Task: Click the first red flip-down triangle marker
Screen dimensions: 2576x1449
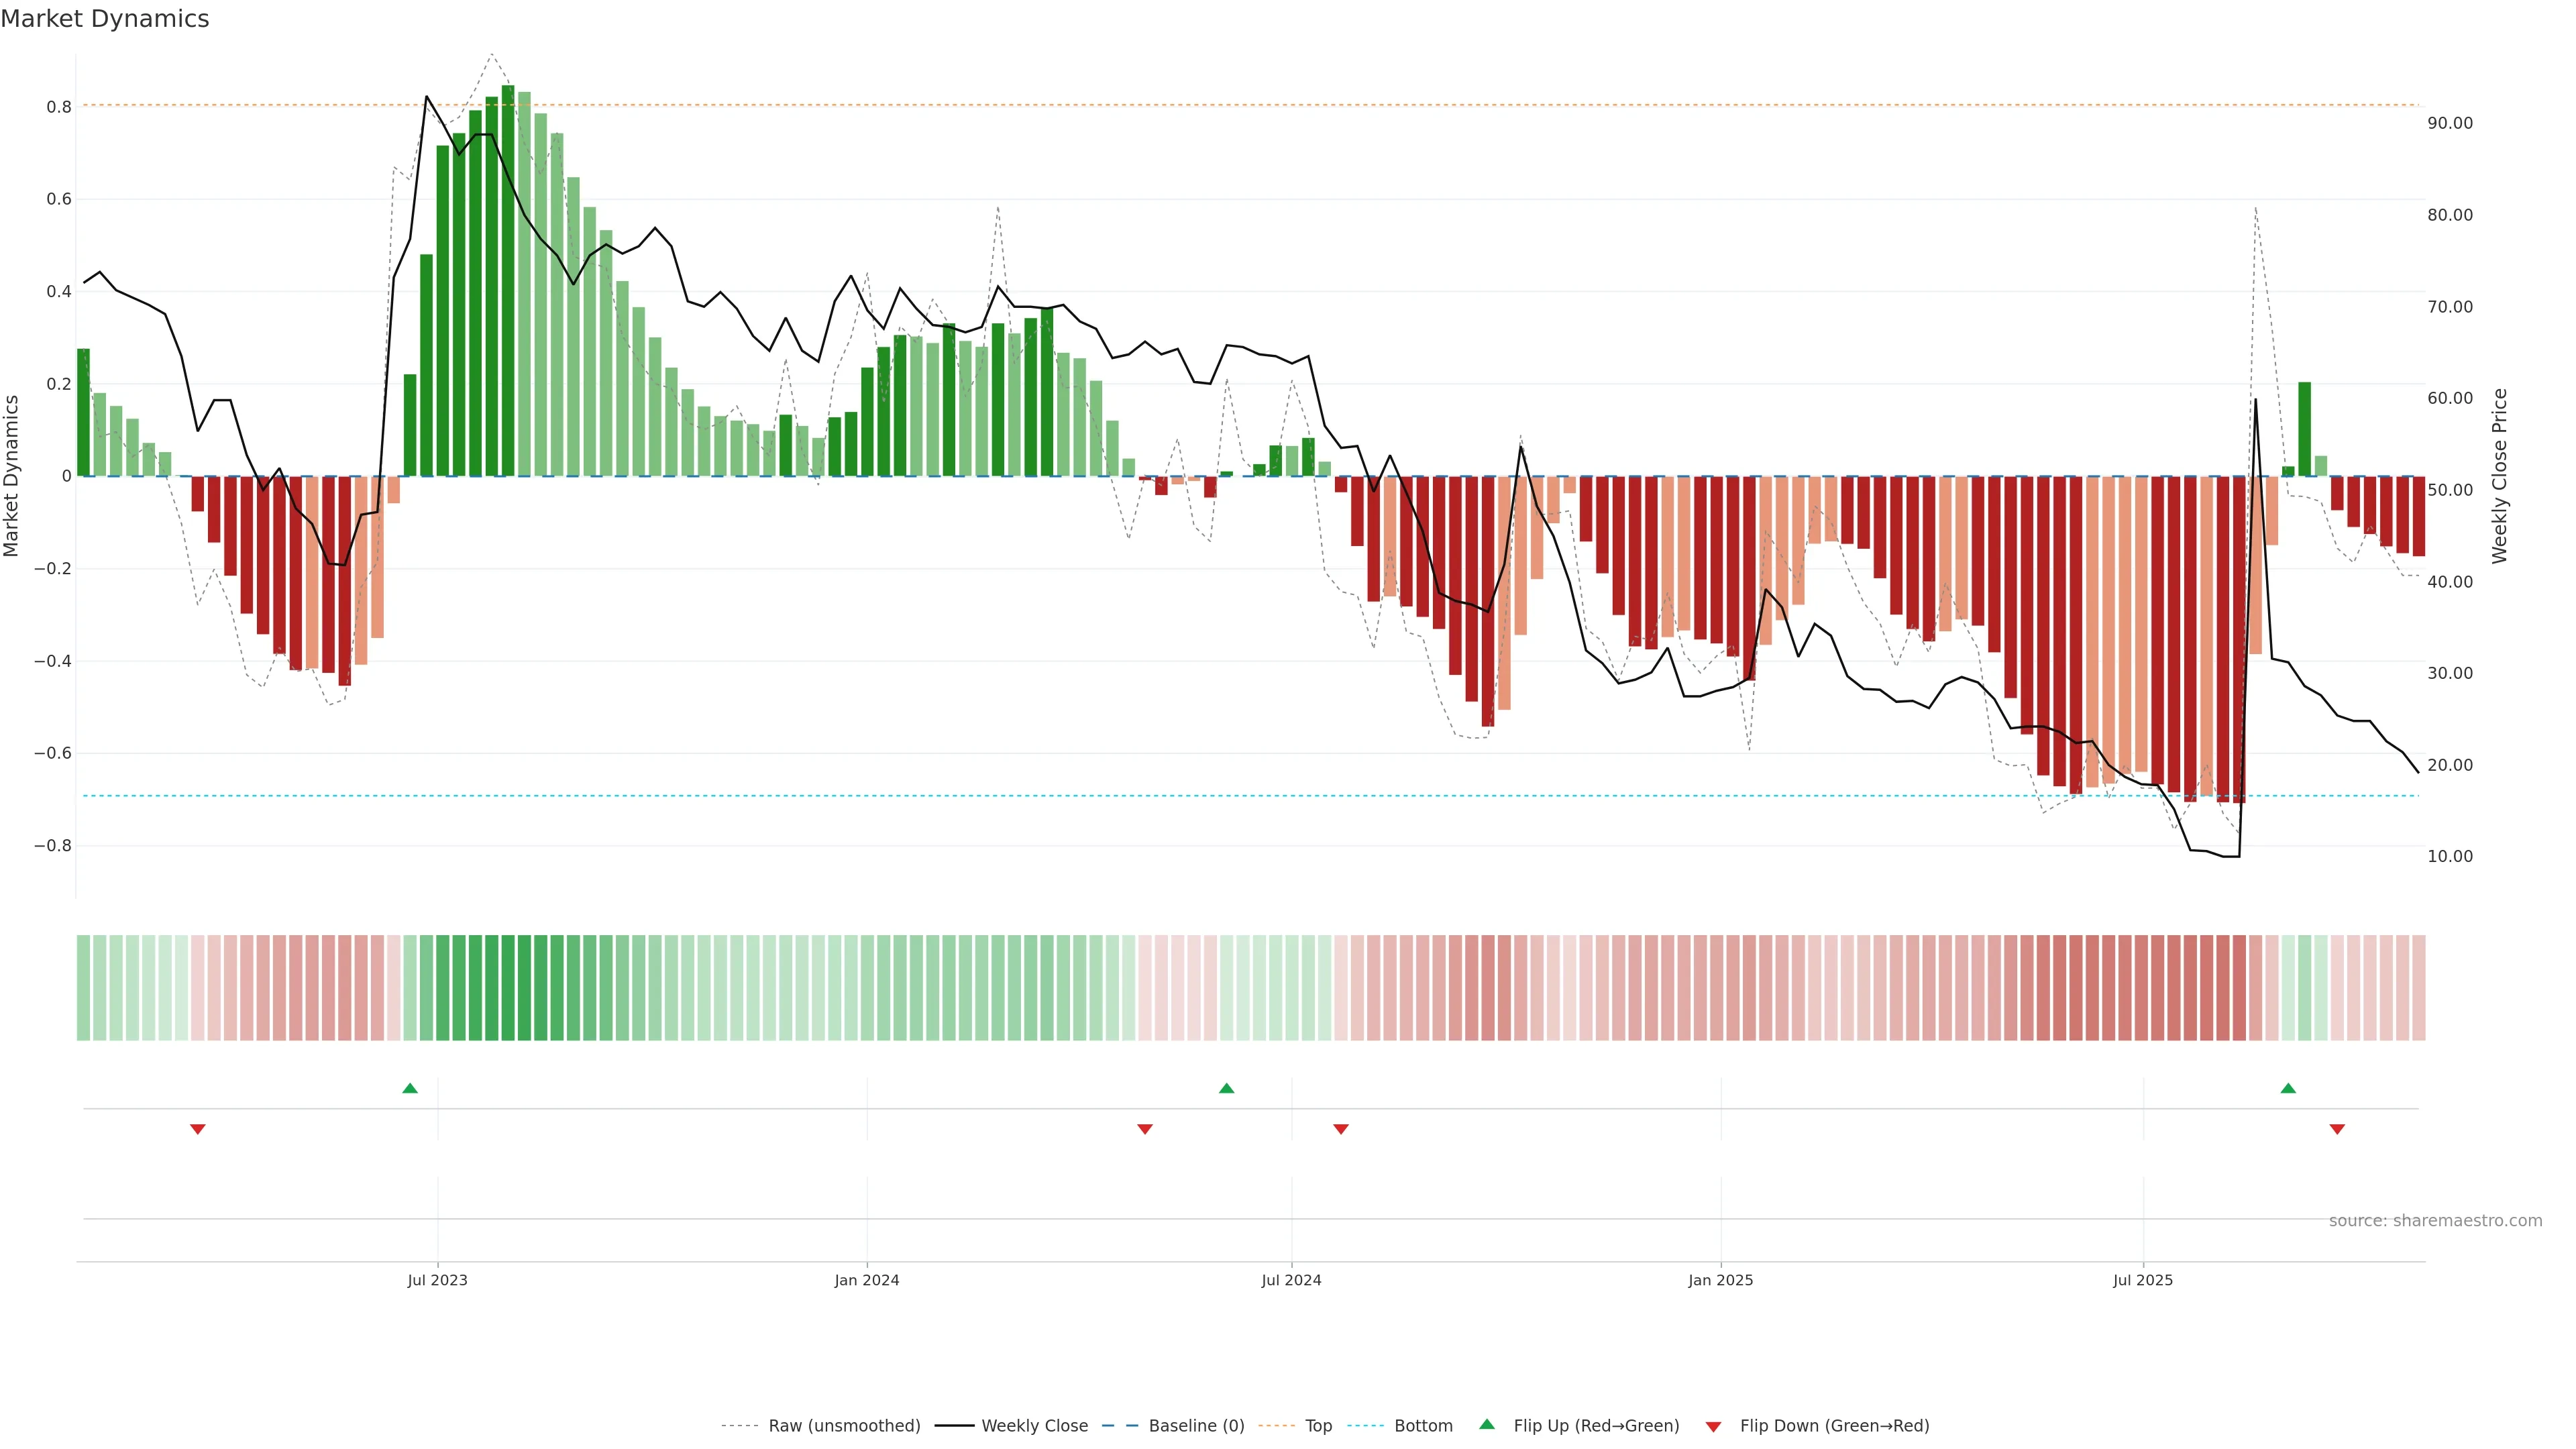Action: click(198, 1129)
